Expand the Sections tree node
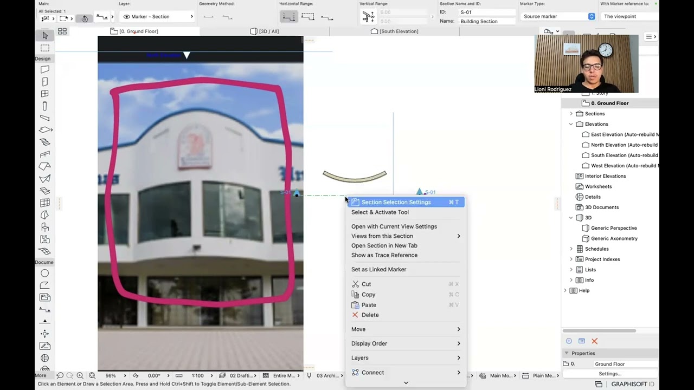694x390 pixels. tap(571, 114)
